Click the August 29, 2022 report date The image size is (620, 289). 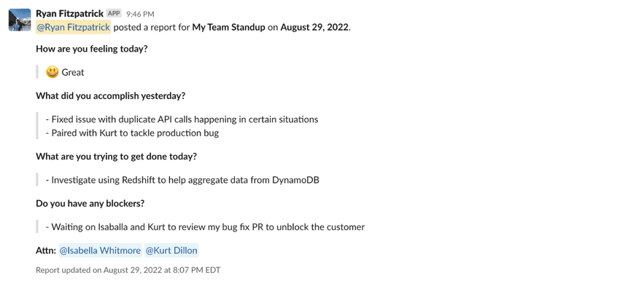coord(315,28)
